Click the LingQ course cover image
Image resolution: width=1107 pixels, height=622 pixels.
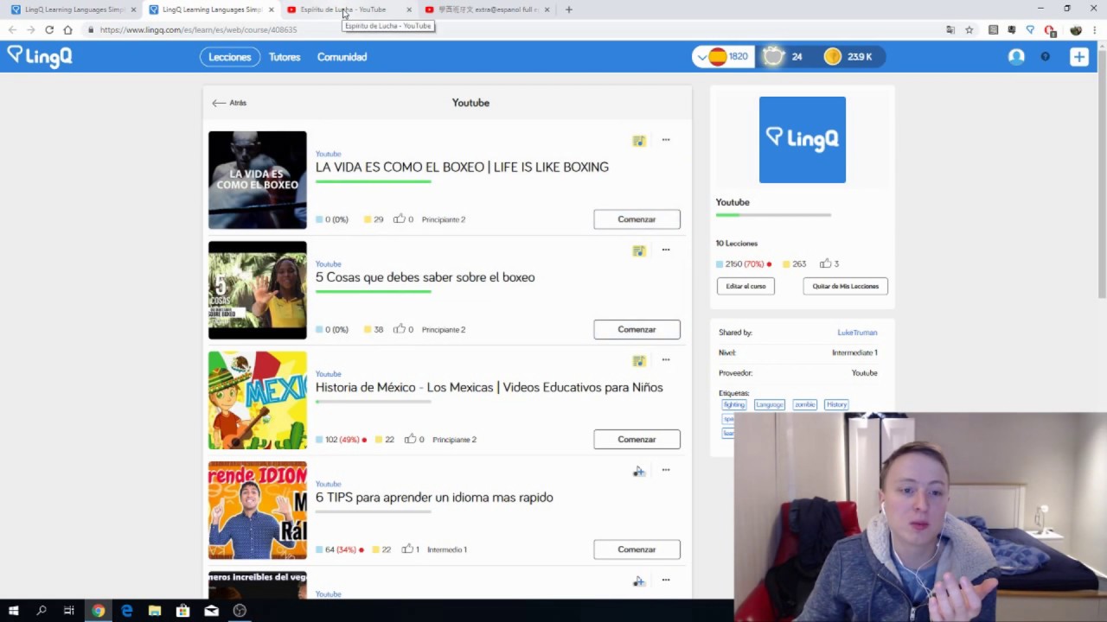803,140
